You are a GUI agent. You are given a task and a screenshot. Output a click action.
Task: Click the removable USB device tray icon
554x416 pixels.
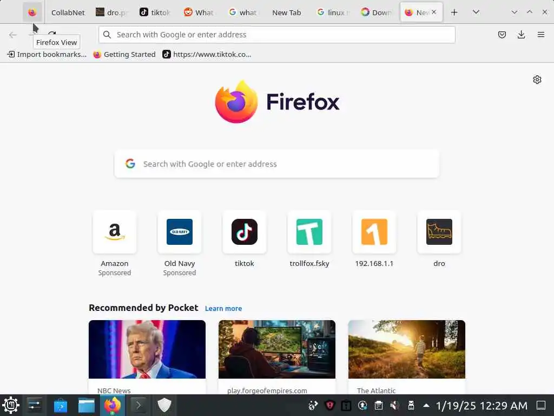click(x=411, y=405)
